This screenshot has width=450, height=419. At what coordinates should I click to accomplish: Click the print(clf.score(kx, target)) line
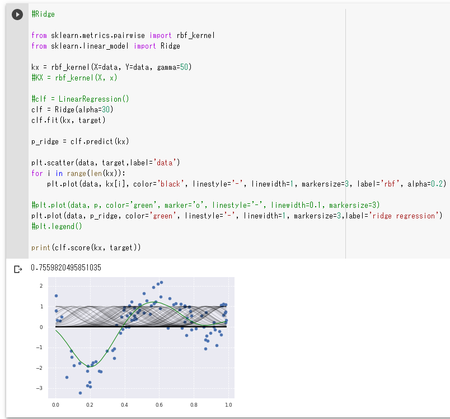[x=86, y=247]
